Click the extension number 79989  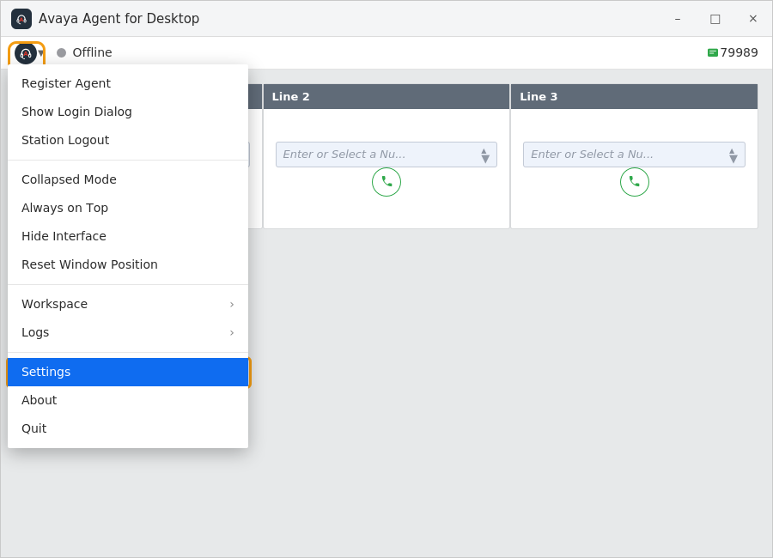(x=739, y=52)
